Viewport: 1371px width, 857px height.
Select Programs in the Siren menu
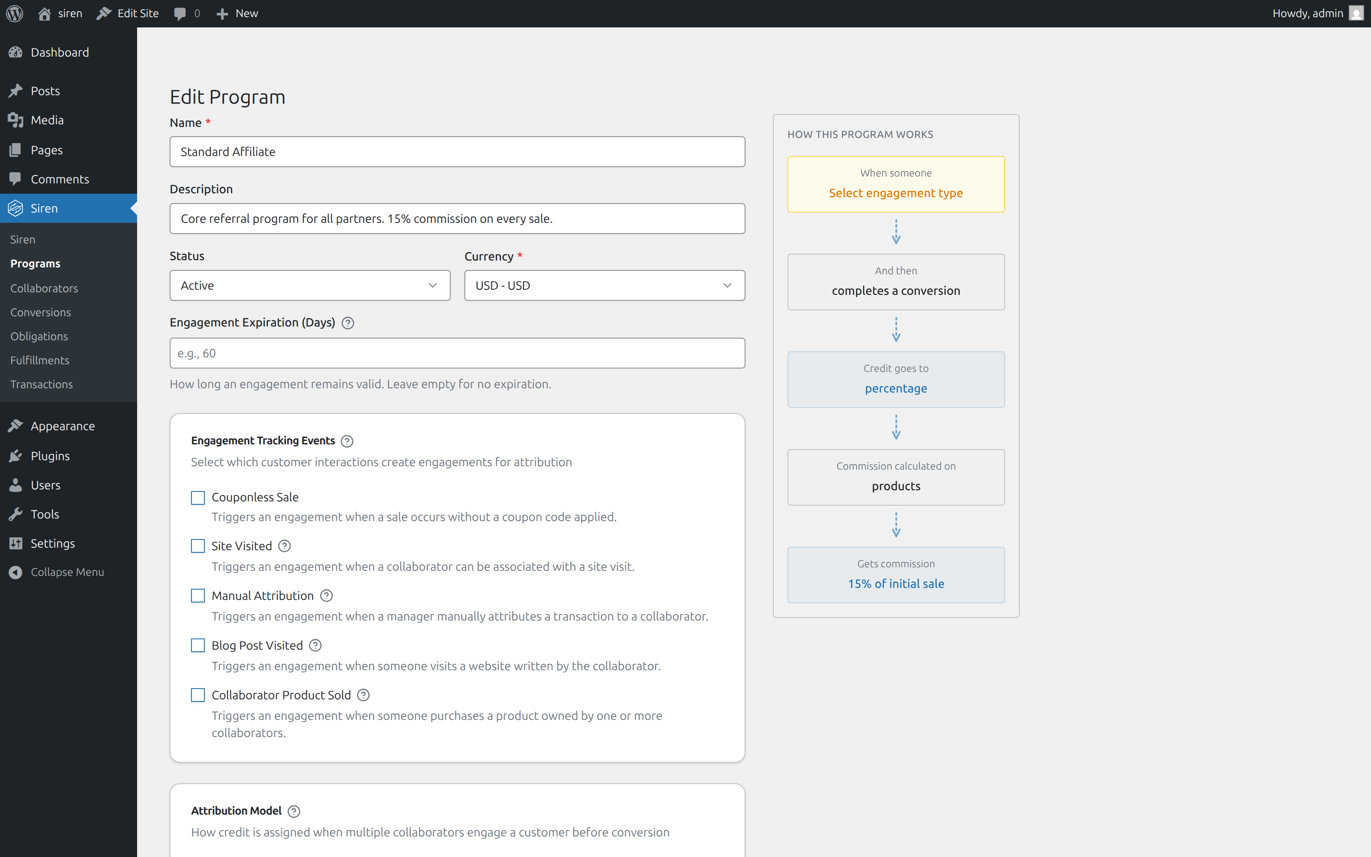(x=35, y=263)
